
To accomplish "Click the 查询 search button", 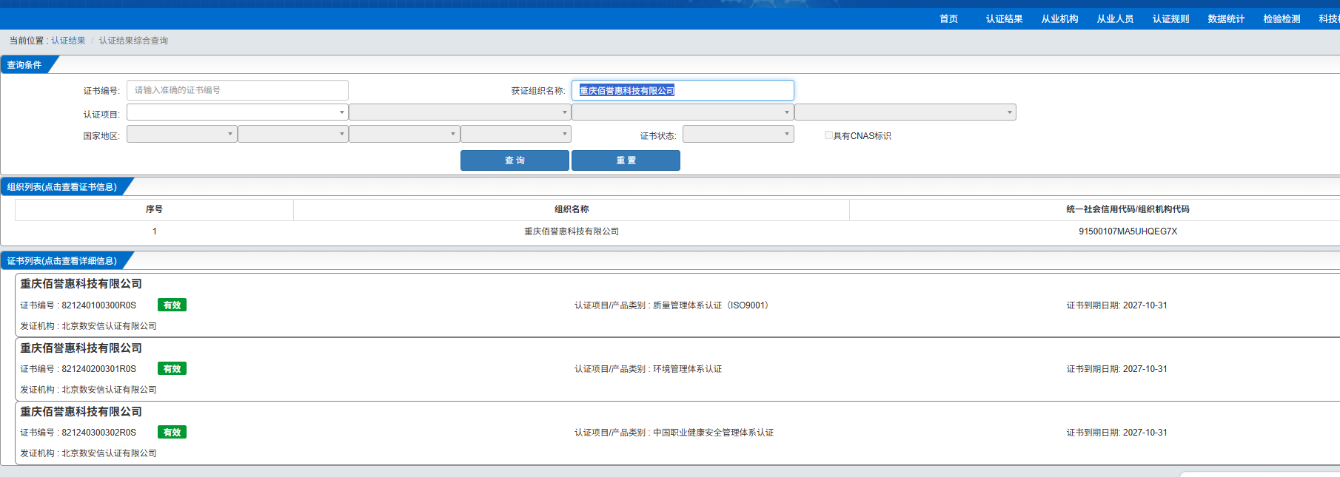I will tap(515, 160).
